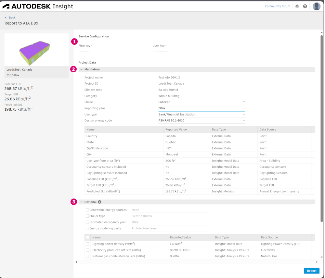Viewport: 325px width, 278px height.
Task: Click the Report to AIA DDx page title
Action: (21, 23)
